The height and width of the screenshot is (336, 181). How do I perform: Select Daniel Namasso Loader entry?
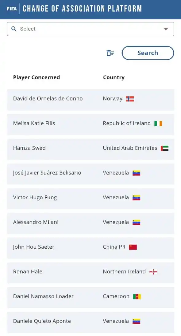[x=91, y=298]
